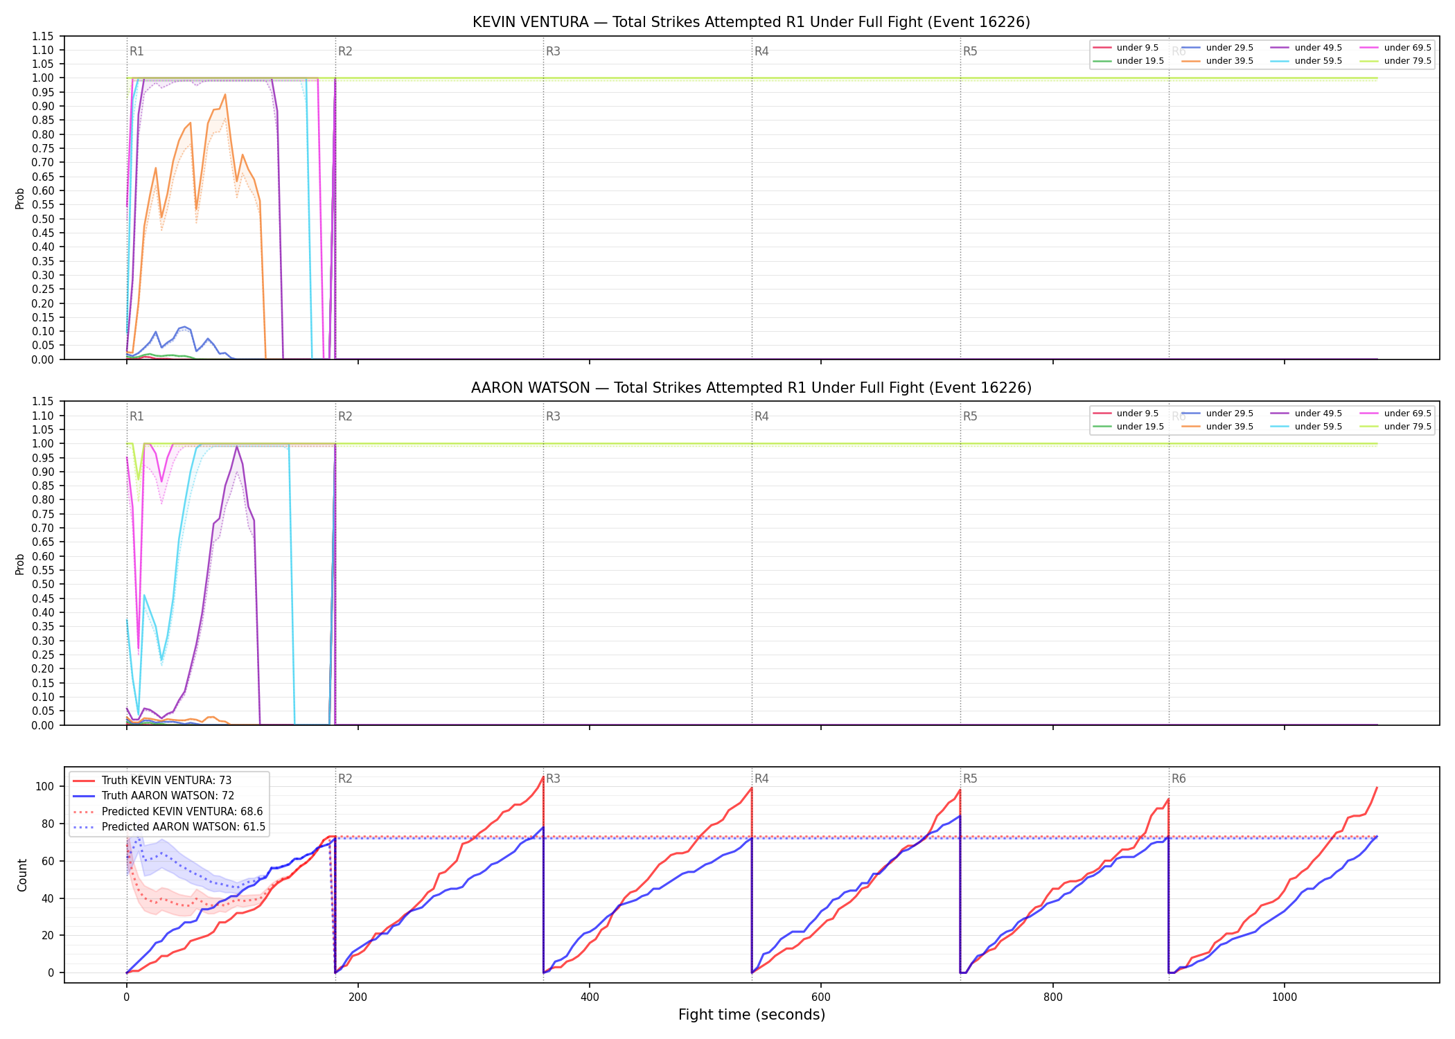Click the KEVIN VENTURA chart title
The image size is (1455, 1039).
click(x=751, y=22)
